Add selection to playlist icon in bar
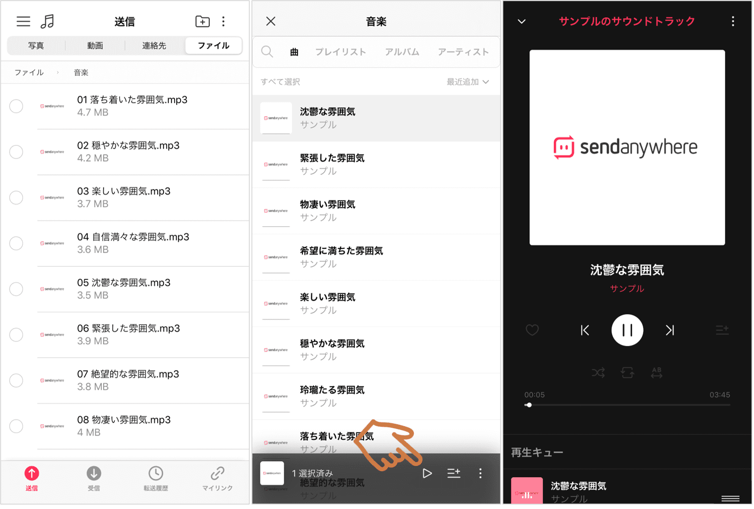This screenshot has height=509, width=754. [454, 474]
